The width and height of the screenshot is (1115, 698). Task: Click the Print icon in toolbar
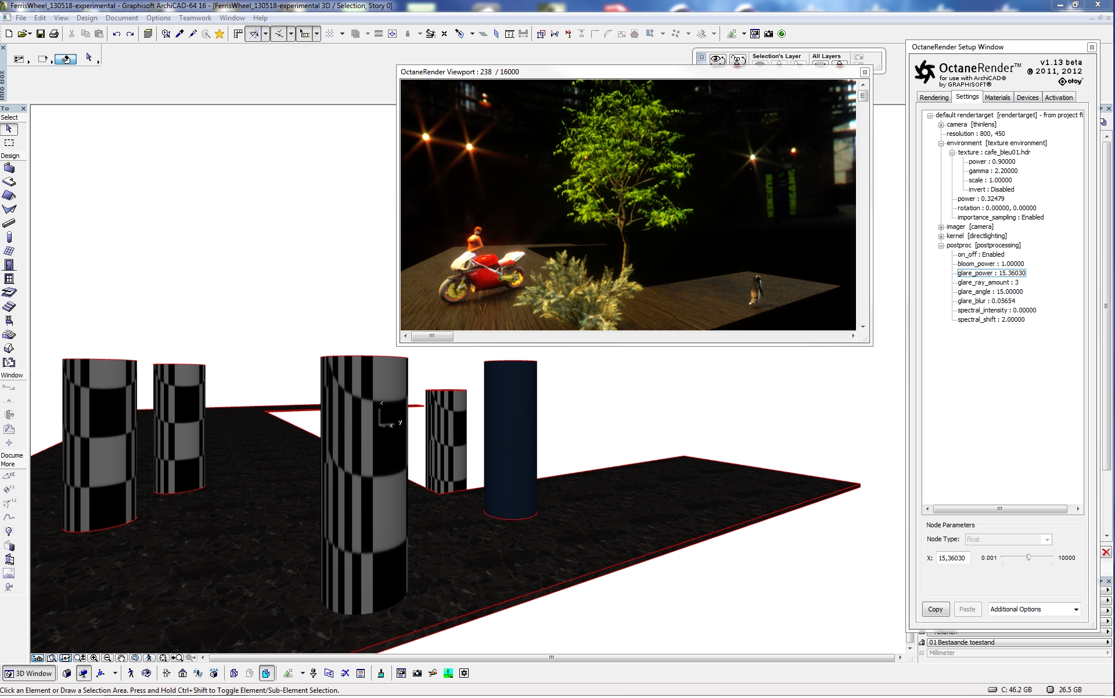point(54,34)
